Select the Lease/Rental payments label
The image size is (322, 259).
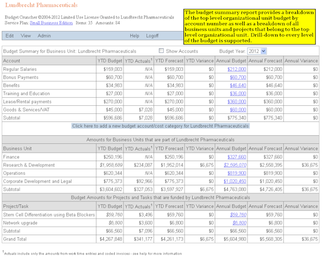(27, 101)
